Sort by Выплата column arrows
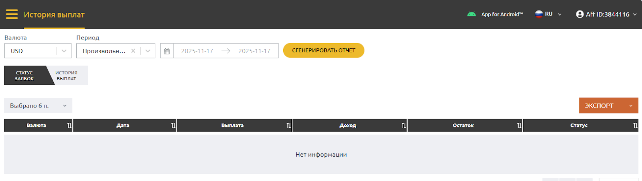Image resolution: width=642 pixels, height=181 pixels. tap(288, 125)
